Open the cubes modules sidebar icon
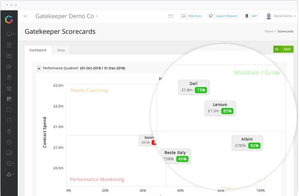300x196 pixels. click(x=9, y=174)
